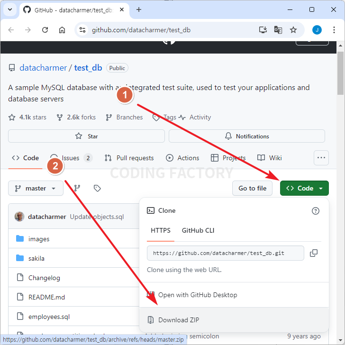The image size is (345, 345).
Task: View tags icon next to branches
Action: pos(97,188)
